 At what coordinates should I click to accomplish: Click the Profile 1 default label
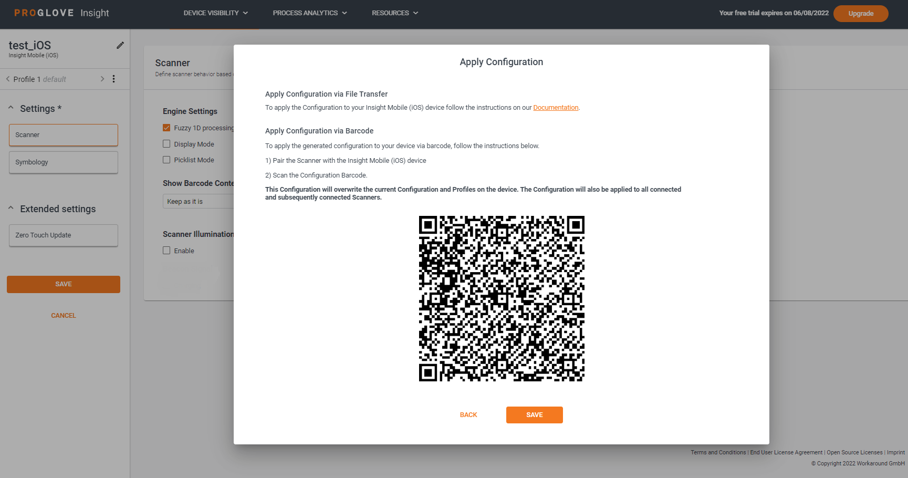40,79
